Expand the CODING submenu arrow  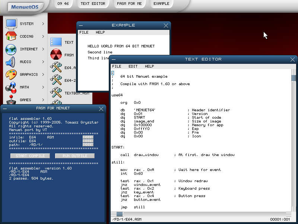click(x=43, y=36)
